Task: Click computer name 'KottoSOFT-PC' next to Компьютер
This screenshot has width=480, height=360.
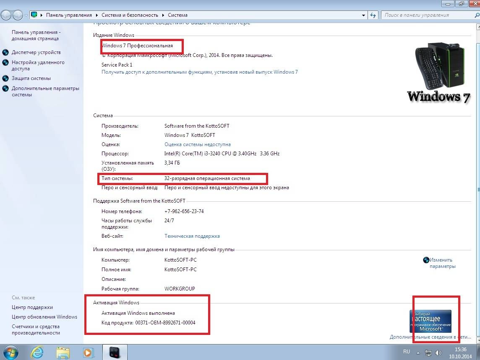Action: click(x=180, y=260)
